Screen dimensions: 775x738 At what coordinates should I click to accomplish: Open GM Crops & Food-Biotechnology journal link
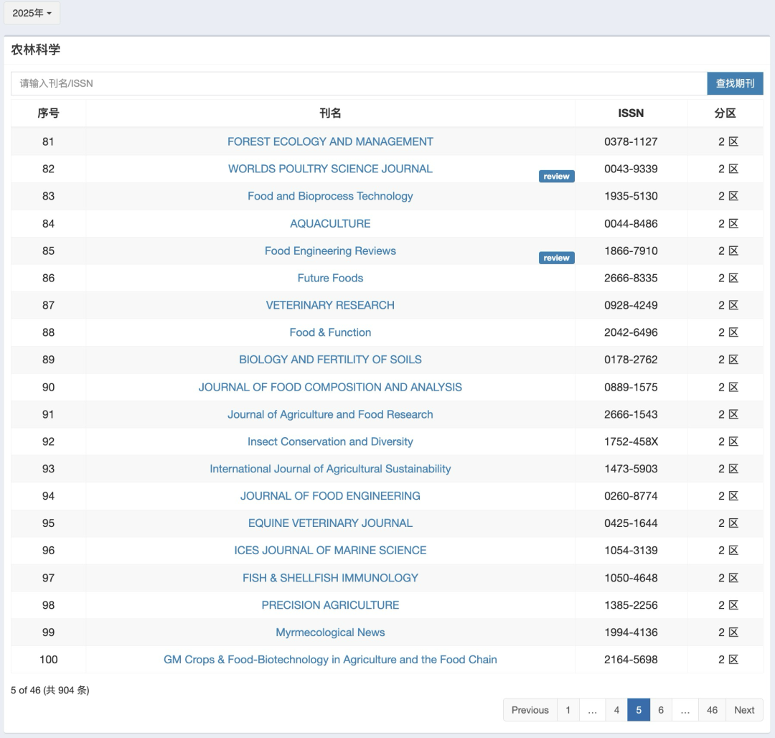[330, 660]
